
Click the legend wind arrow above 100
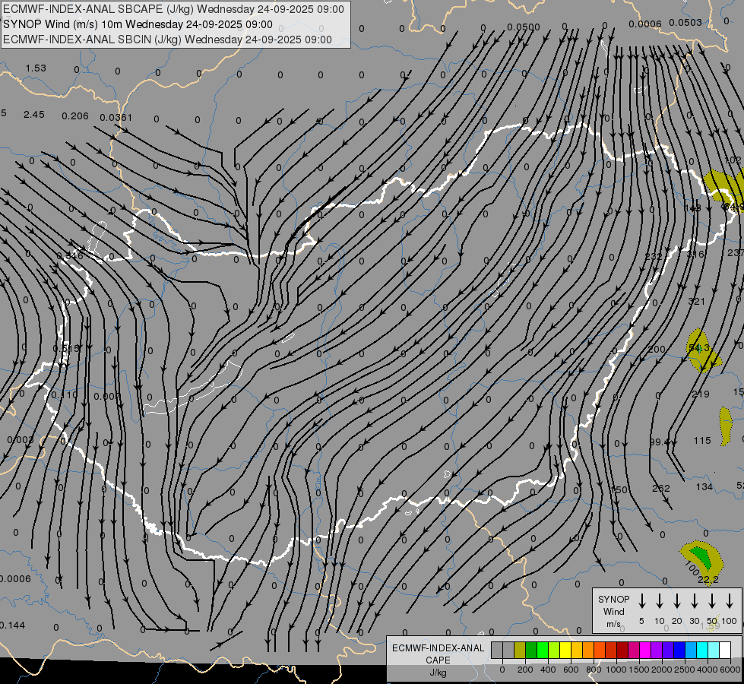tap(730, 601)
